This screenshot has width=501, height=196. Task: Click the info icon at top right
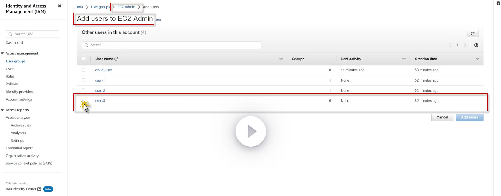[498, 3]
